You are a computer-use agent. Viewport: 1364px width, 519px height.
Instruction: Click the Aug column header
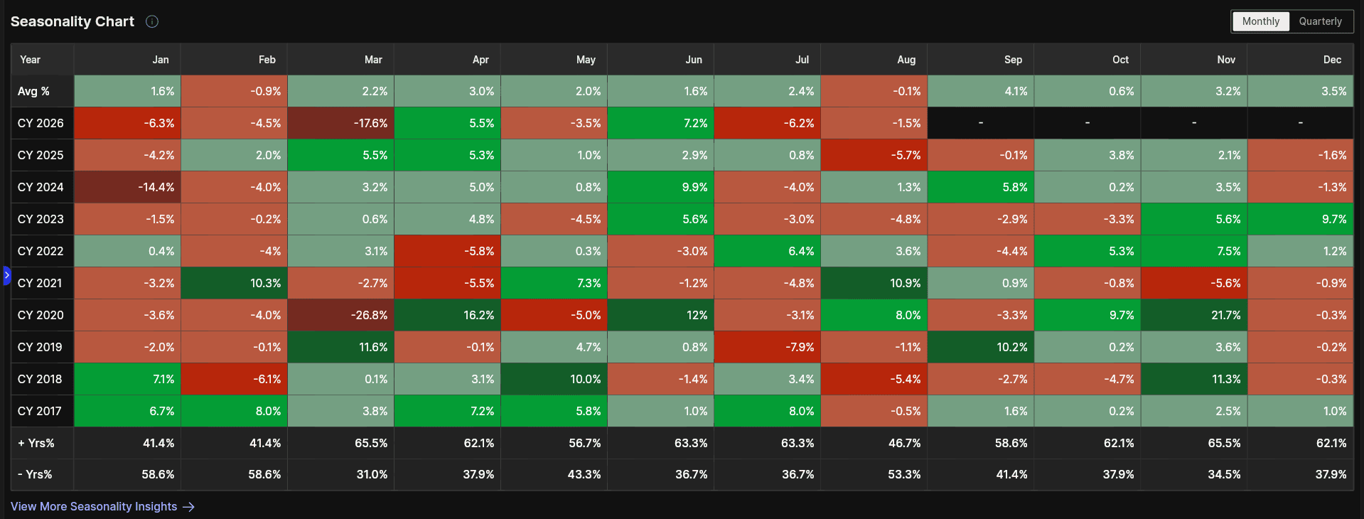pyautogui.click(x=906, y=60)
